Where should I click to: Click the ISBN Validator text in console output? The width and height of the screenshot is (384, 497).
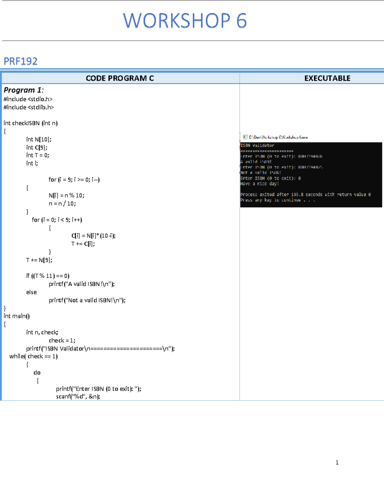pos(257,145)
